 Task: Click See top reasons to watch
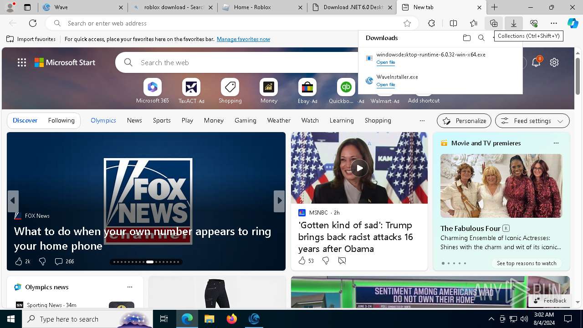pyautogui.click(x=527, y=263)
